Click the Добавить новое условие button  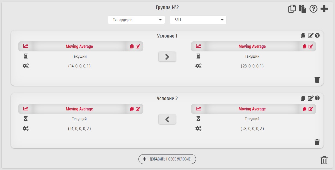(x=167, y=159)
